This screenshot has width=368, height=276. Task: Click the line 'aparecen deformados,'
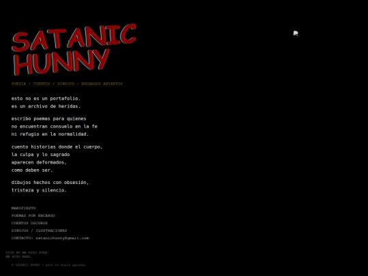[39, 162]
